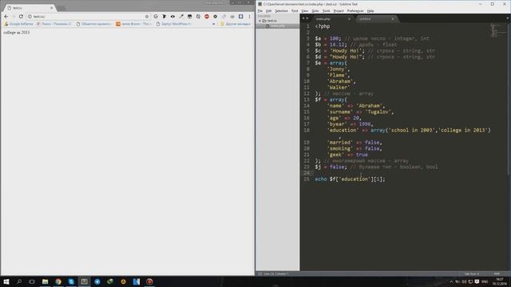Click the PHP syntax selector in status bar
Viewport: 511px width, 287px height.
497,273
